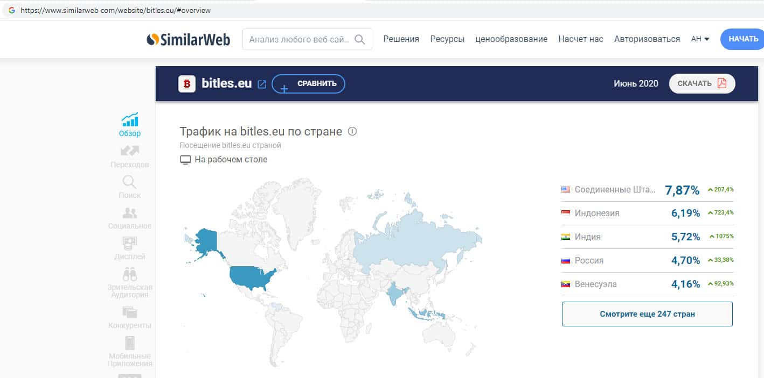This screenshot has height=378, width=764.
Task: Click the 723,4% change indicator
Action: point(720,213)
